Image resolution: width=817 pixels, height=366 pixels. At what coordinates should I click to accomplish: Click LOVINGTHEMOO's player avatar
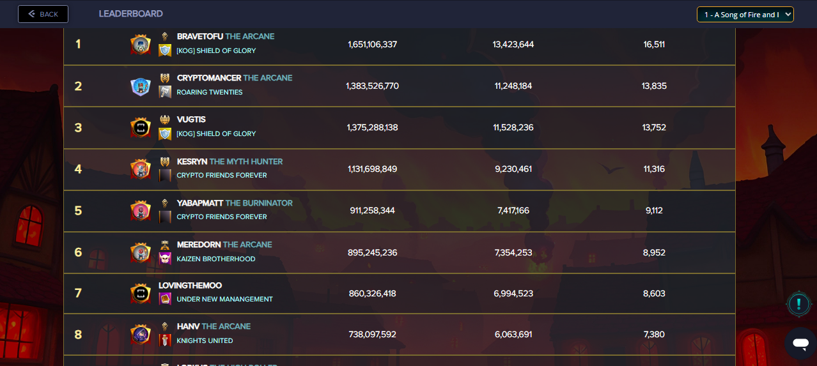coord(141,293)
